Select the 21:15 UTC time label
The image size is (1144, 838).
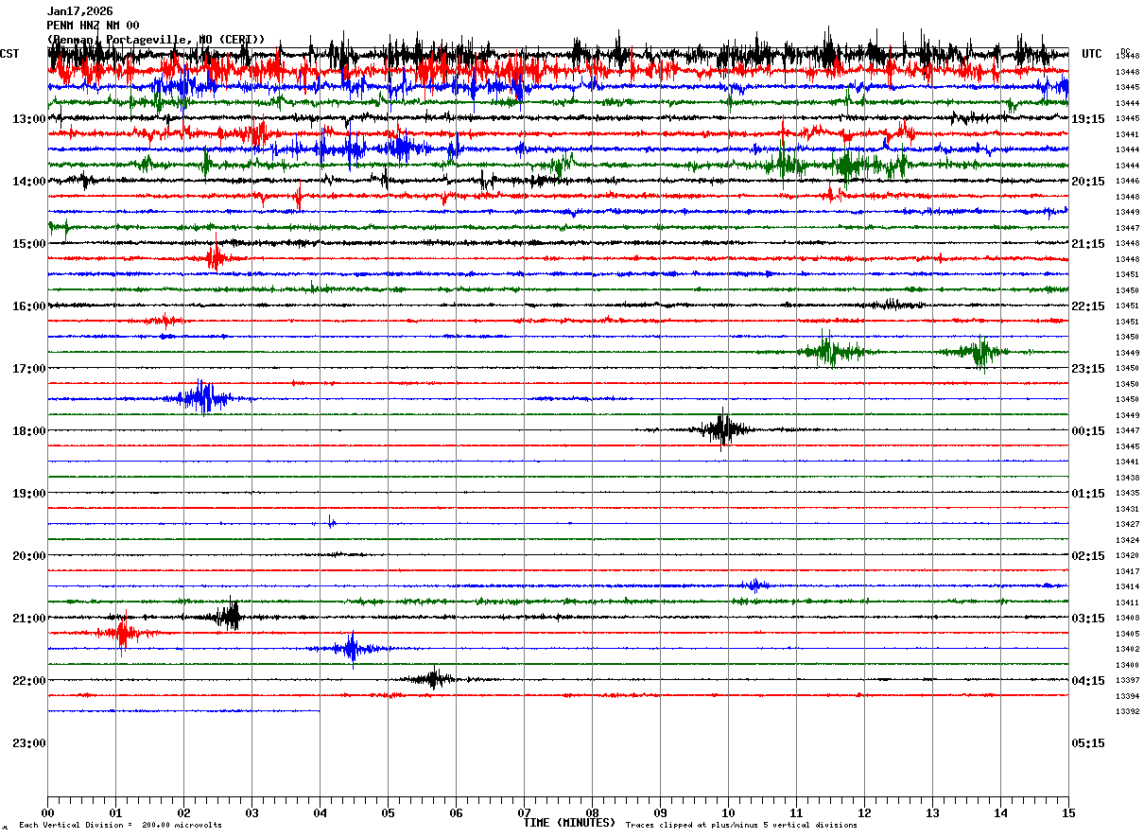pyautogui.click(x=1088, y=244)
